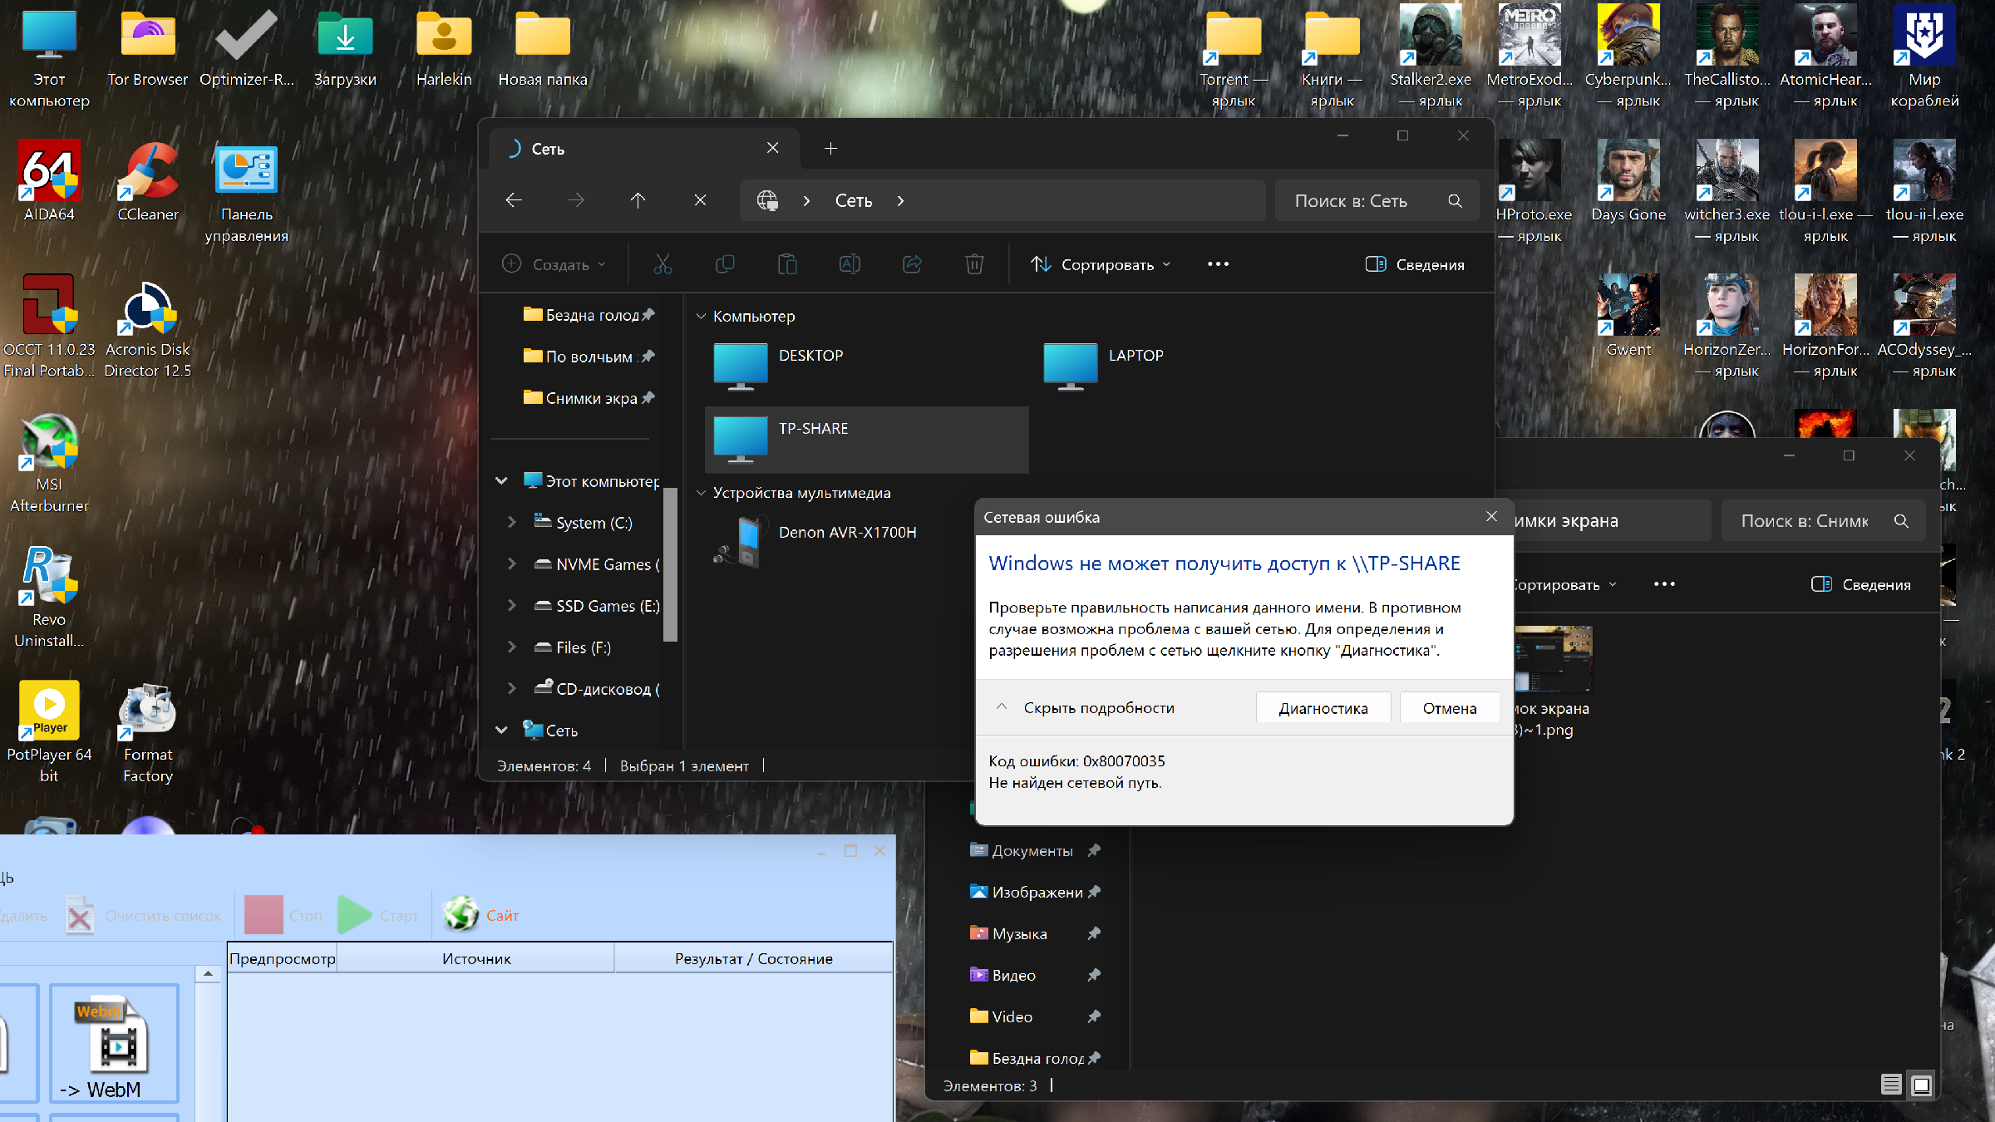Image resolution: width=1995 pixels, height=1122 pixels.
Task: Open Cyberpunk shortcut on desktop
Action: click(x=1628, y=57)
